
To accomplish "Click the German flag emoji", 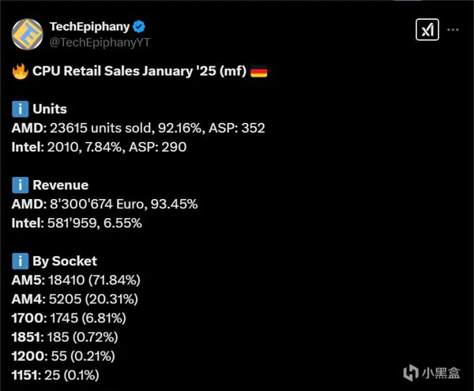I will click(x=258, y=71).
